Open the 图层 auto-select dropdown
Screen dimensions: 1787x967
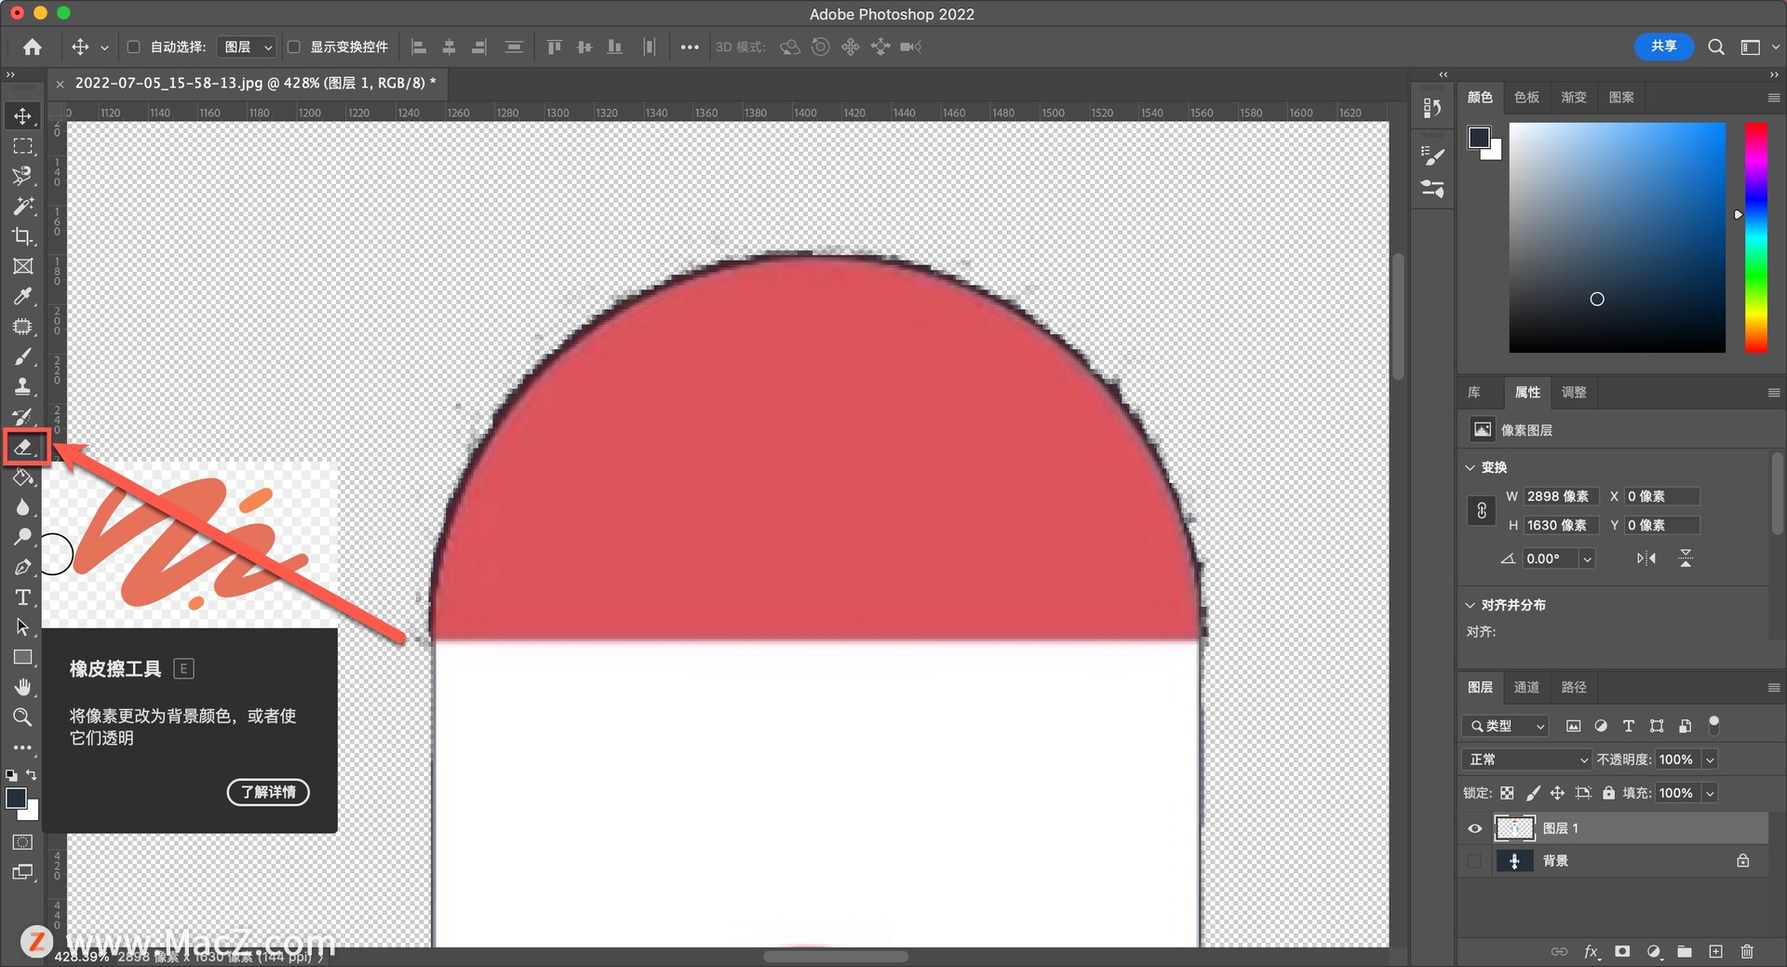coord(247,47)
